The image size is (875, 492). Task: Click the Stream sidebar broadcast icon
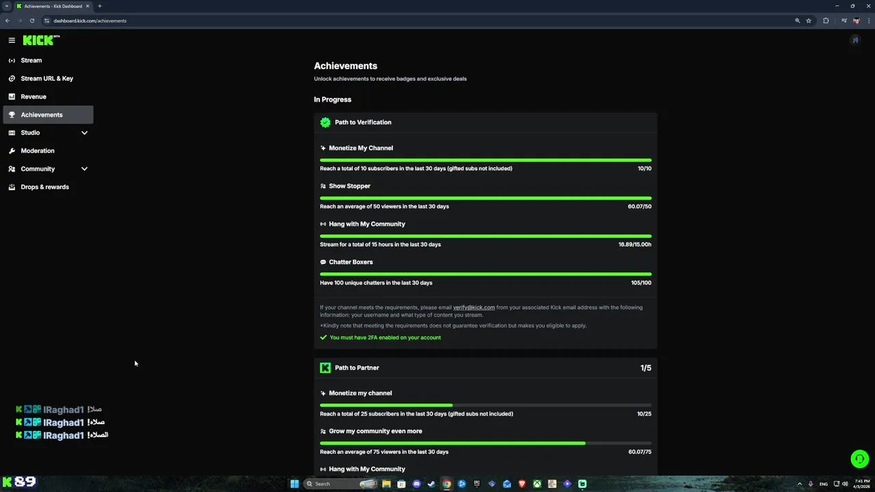[x=12, y=60]
